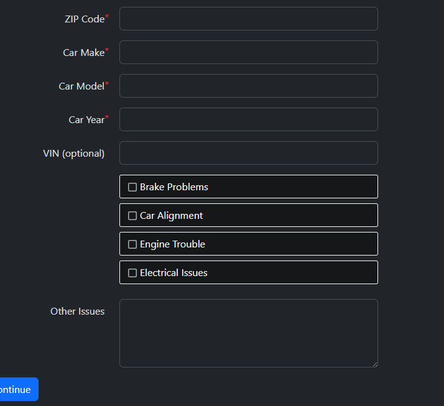Image resolution: width=444 pixels, height=406 pixels.
Task: Focus the VIN (optional) text box
Action: (249, 153)
